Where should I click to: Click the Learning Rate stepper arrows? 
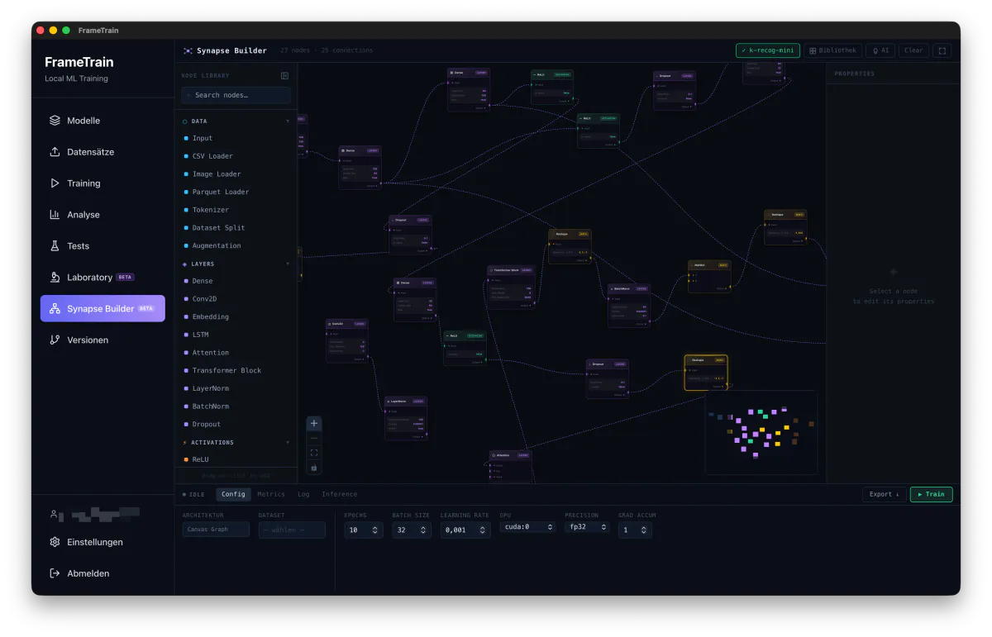(x=483, y=530)
